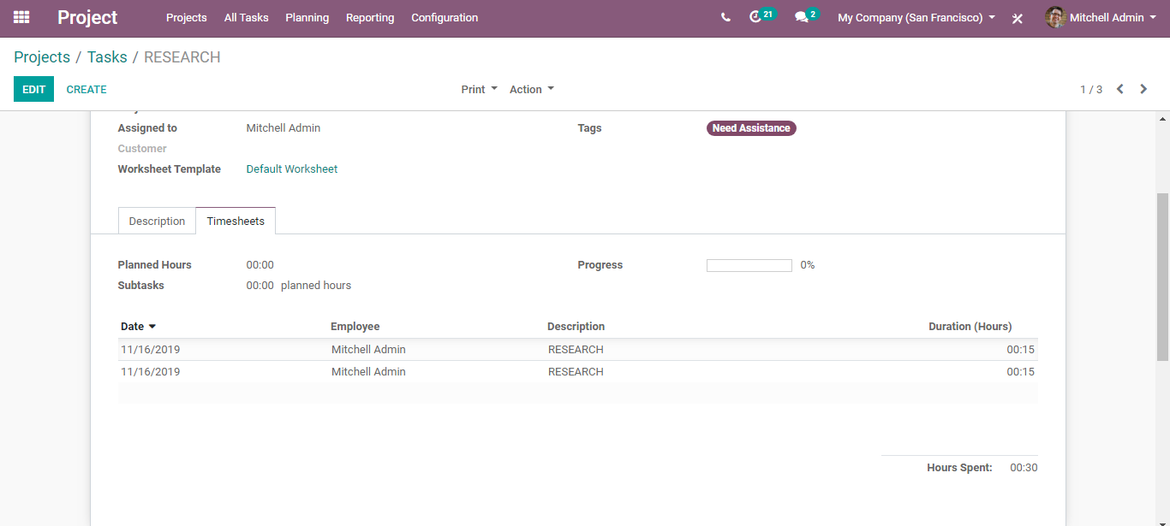This screenshot has width=1170, height=526.
Task: Open the All Tasks menu
Action: pyautogui.click(x=246, y=17)
